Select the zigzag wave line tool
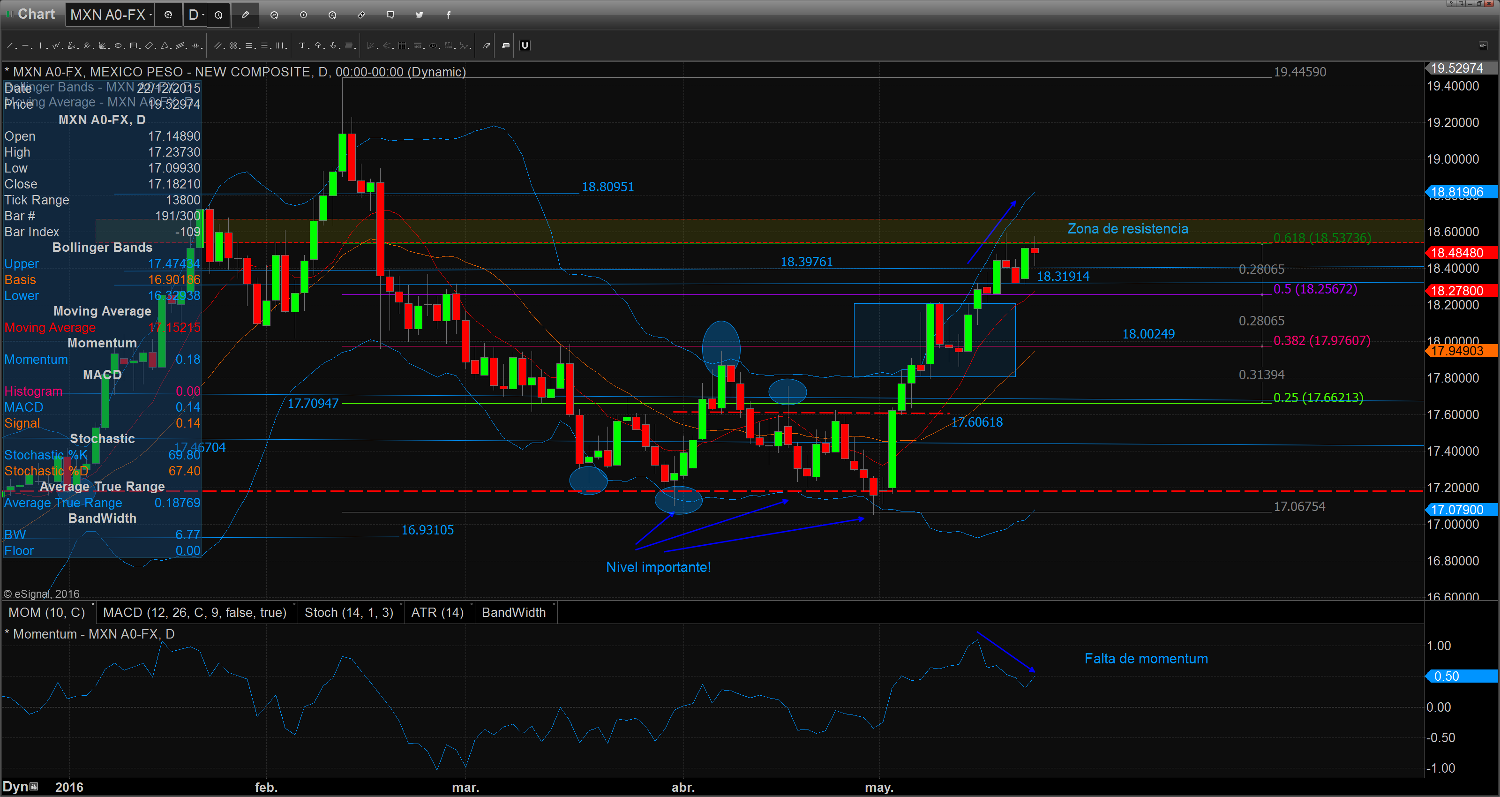This screenshot has height=797, width=1500. (x=56, y=45)
